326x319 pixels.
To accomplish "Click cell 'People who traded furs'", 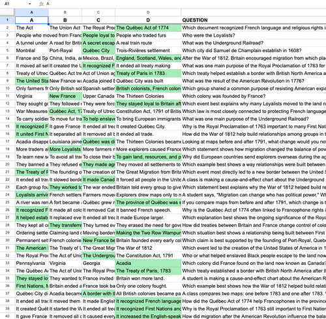I will coord(148,35).
